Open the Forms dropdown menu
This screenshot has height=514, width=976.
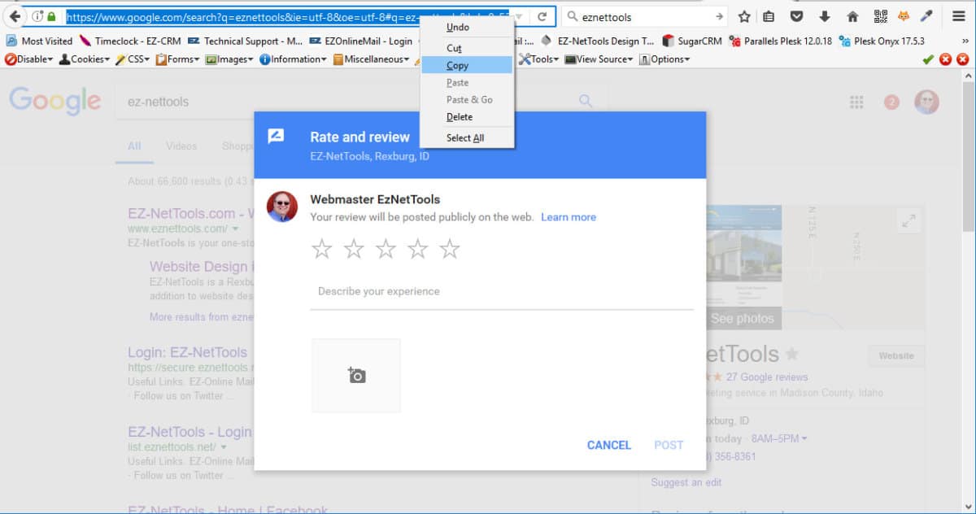(x=177, y=59)
